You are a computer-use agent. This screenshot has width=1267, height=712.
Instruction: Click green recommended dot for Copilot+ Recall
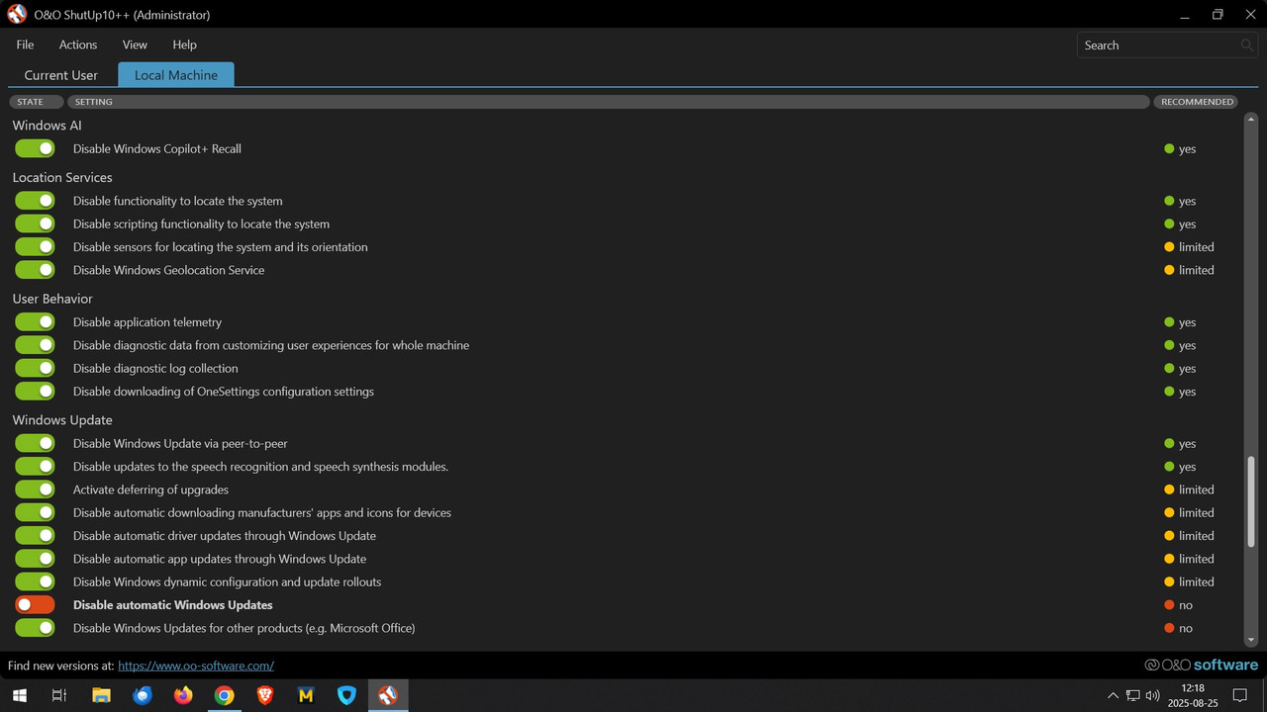coord(1169,149)
